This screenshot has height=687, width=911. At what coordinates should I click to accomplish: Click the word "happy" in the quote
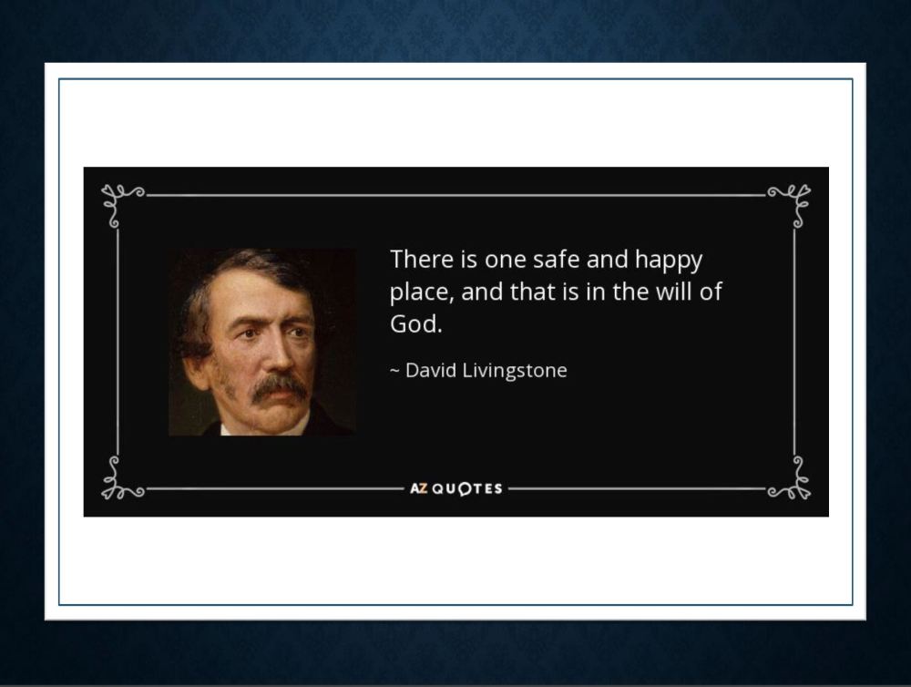click(668, 261)
